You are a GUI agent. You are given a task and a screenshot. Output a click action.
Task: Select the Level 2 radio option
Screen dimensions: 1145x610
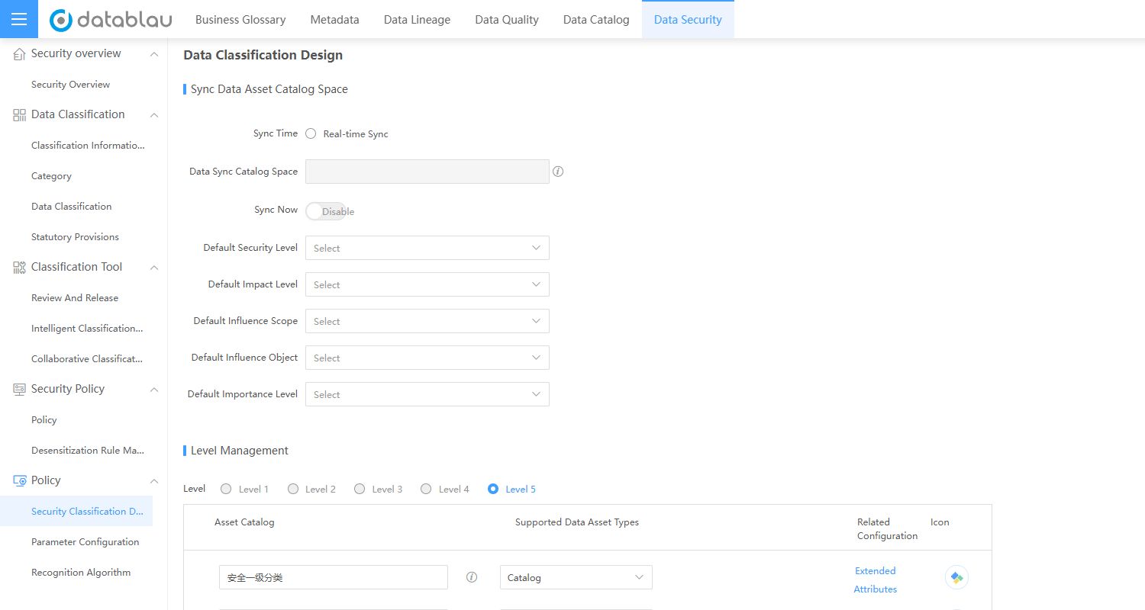pyautogui.click(x=293, y=489)
